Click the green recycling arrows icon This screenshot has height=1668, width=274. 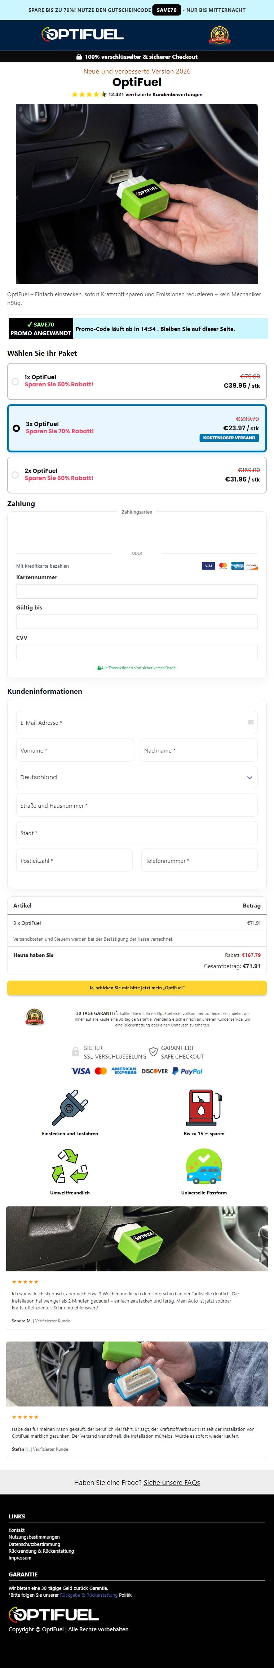[70, 1167]
